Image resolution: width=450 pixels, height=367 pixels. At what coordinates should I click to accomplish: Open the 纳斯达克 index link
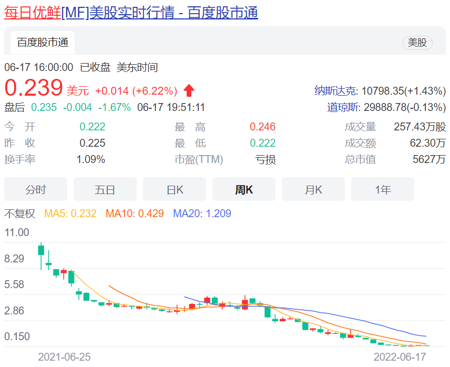(x=336, y=91)
